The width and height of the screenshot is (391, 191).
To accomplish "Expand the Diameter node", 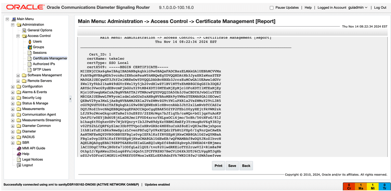I will pyautogui.click(x=13, y=132).
